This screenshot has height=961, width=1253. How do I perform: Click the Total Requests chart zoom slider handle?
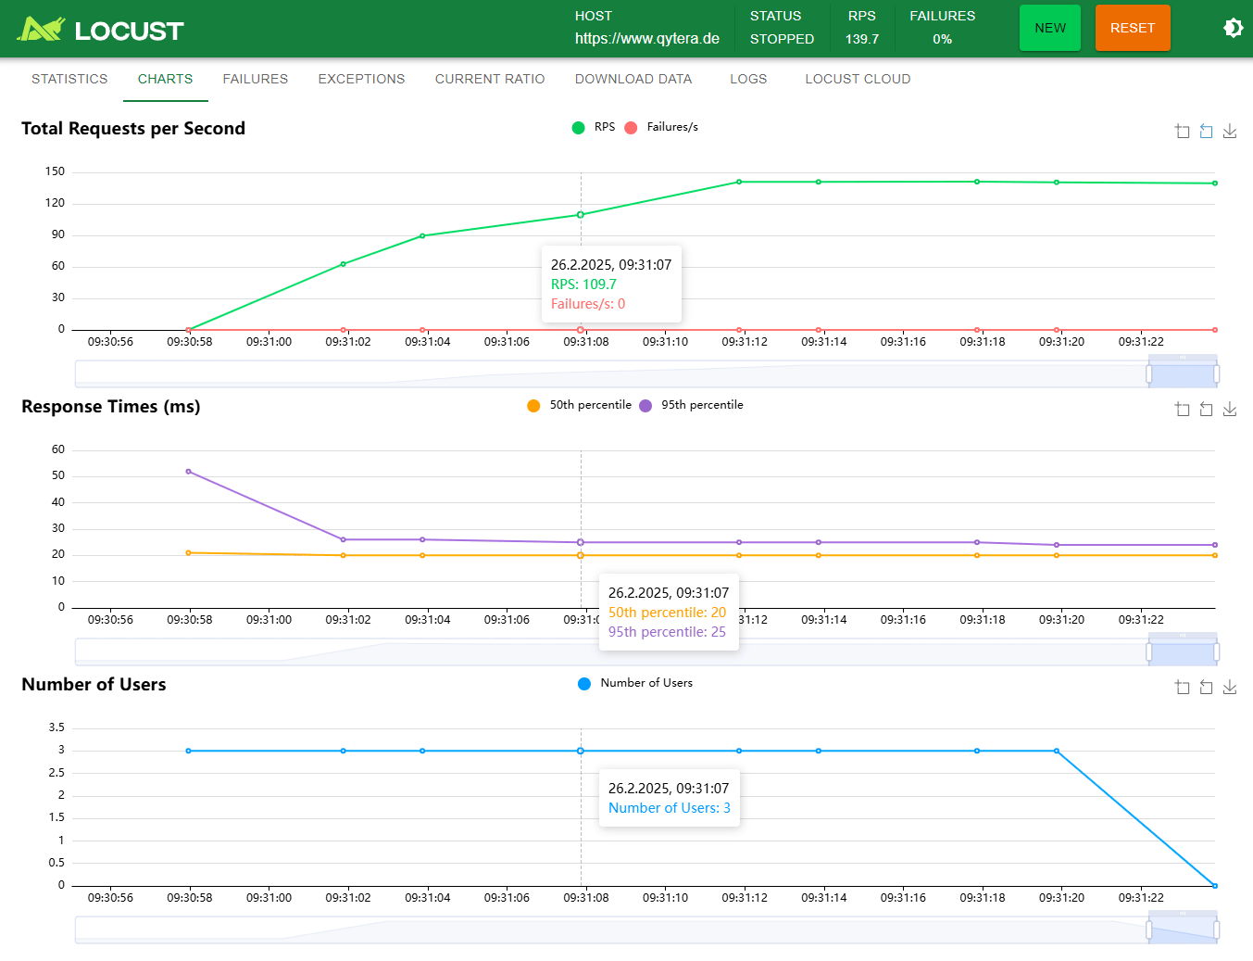[x=1149, y=374]
